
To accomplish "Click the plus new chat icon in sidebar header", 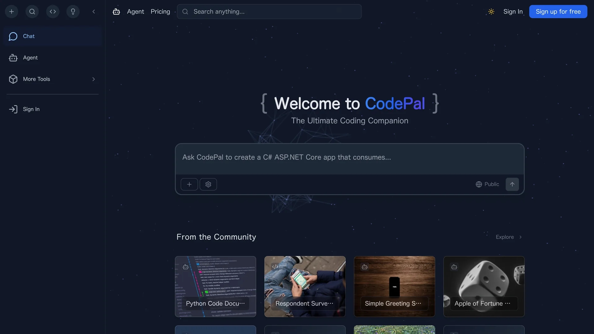I will tap(11, 12).
